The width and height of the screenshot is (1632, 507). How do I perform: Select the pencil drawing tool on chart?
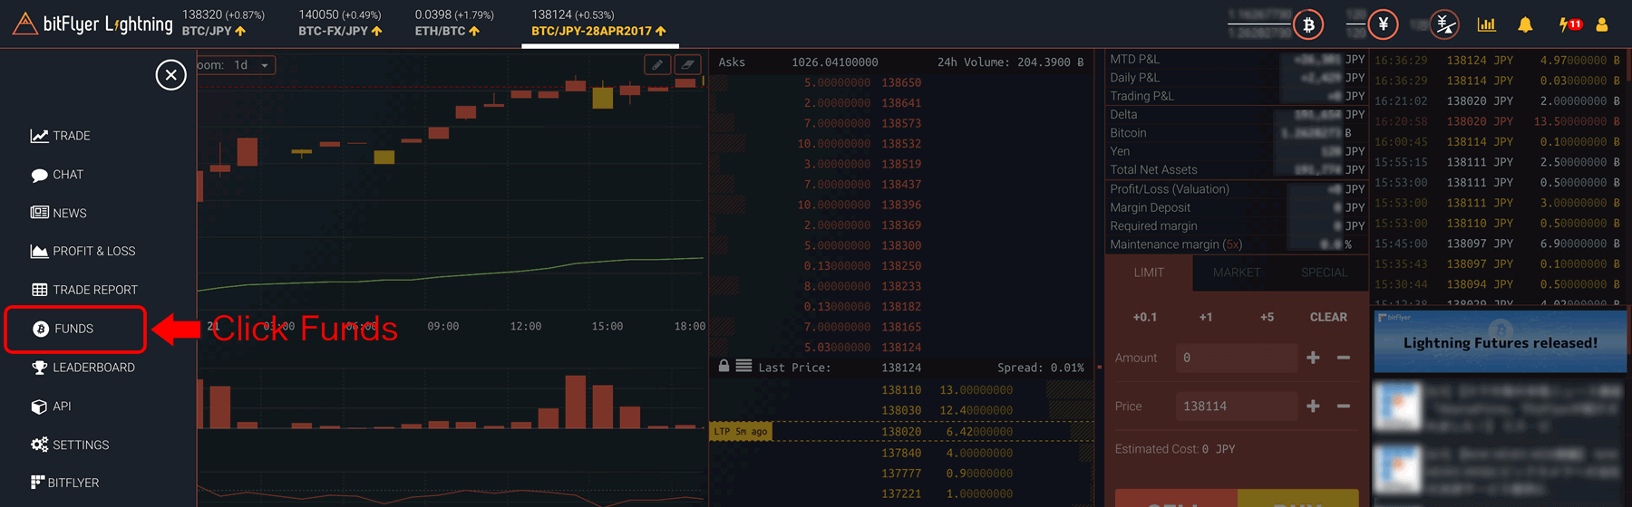point(657,64)
